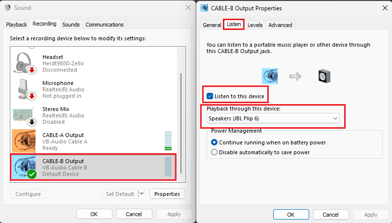
Task: Click the Sound window title bar icon
Action: [7, 8]
